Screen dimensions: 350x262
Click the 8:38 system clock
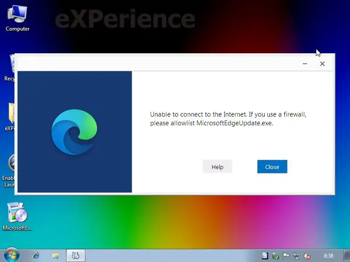click(x=329, y=256)
